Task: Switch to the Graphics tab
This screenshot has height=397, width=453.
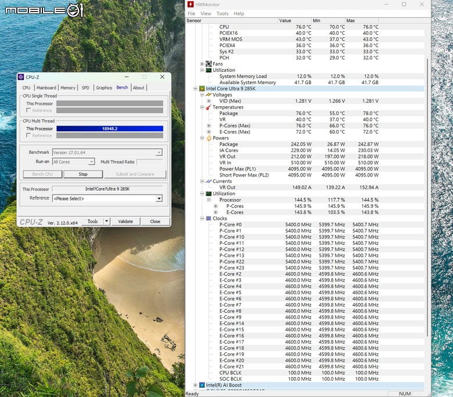Action: point(104,88)
